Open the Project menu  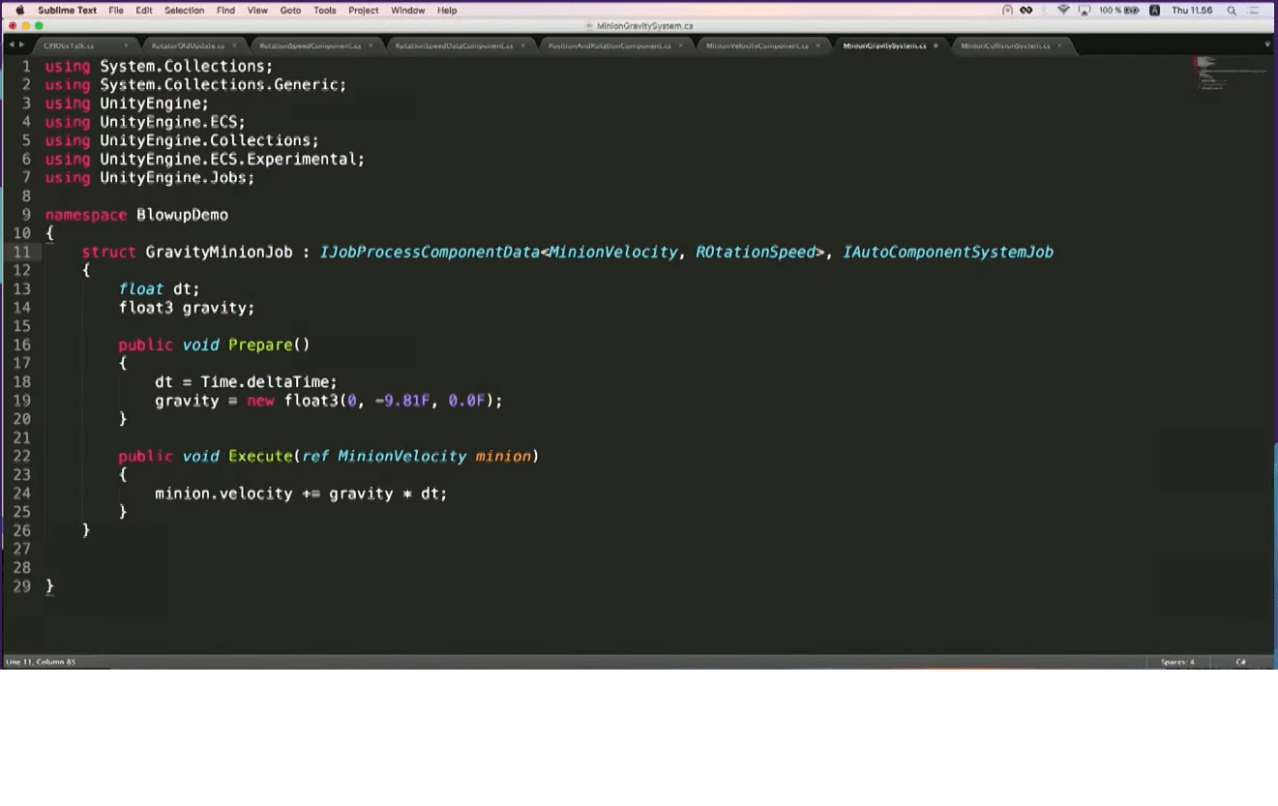(364, 11)
